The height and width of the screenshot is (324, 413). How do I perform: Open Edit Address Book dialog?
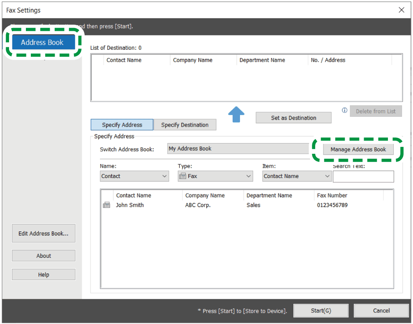44,234
